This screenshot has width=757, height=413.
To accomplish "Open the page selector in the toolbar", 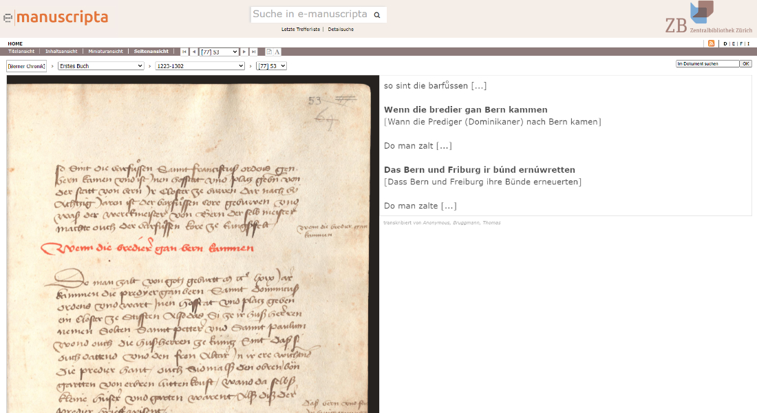I will coord(219,52).
